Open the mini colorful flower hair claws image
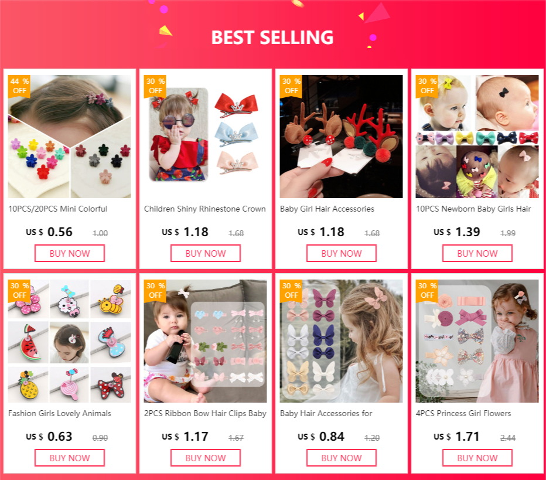 70,137
